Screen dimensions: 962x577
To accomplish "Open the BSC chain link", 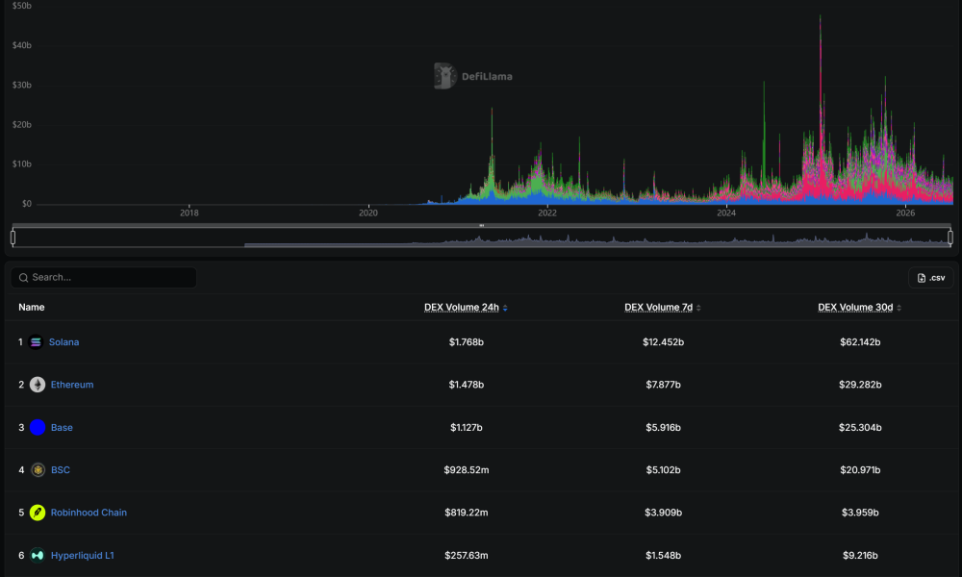I will click(60, 469).
